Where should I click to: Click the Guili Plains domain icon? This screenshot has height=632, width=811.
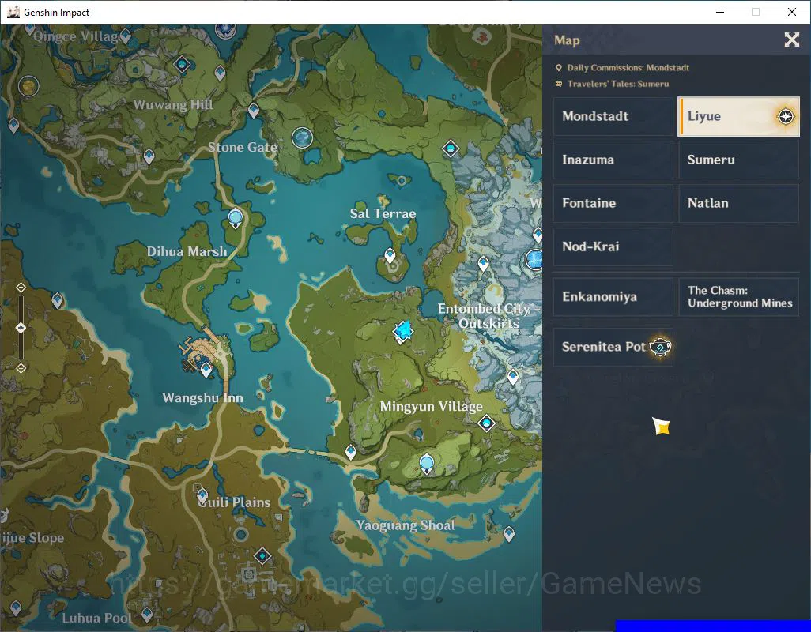[x=262, y=556]
